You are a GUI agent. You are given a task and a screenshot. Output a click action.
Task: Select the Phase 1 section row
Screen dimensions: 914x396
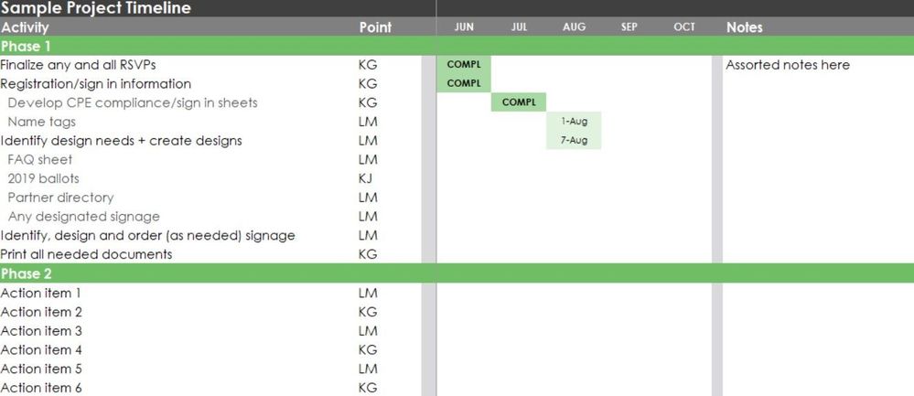pos(457,46)
